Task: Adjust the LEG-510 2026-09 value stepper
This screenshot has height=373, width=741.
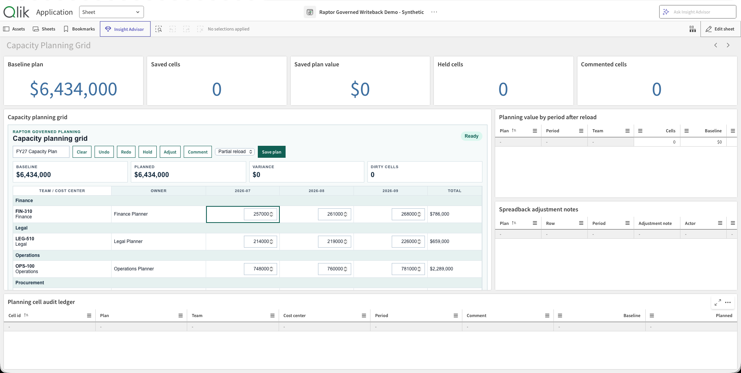Action: tap(419, 241)
